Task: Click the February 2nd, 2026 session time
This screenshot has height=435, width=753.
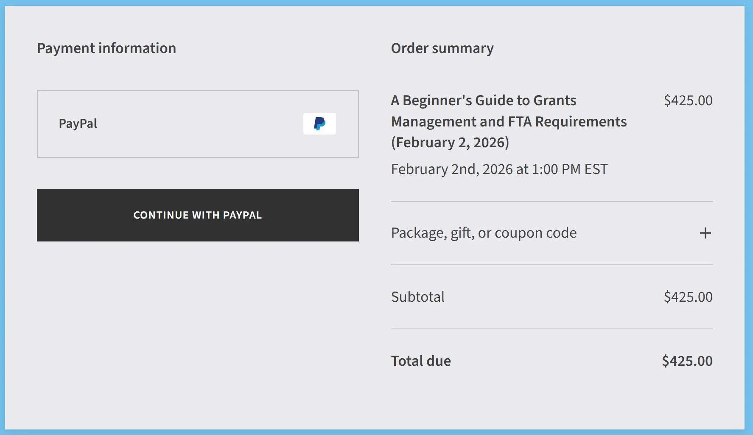Action: pyautogui.click(x=499, y=169)
